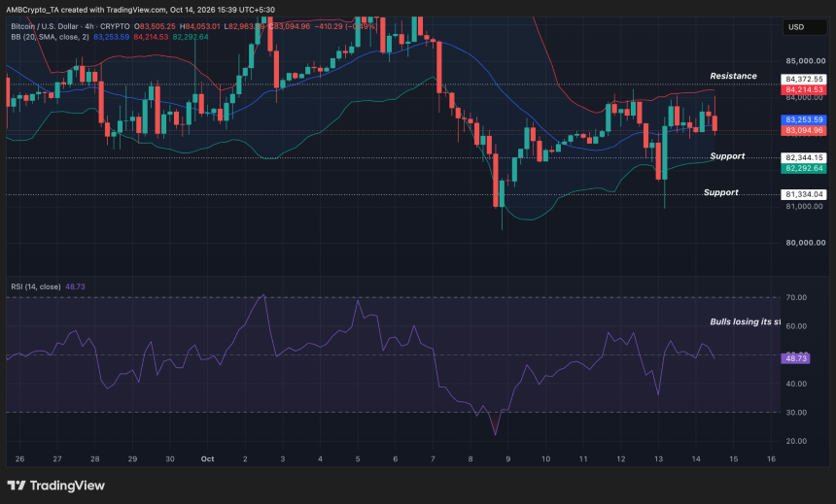Image resolution: width=836 pixels, height=504 pixels.
Task: Click the 40.00 RSI scale label
Action: tap(796, 384)
